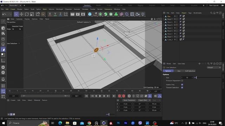Toggle X axis lock

[x=50, y=14]
